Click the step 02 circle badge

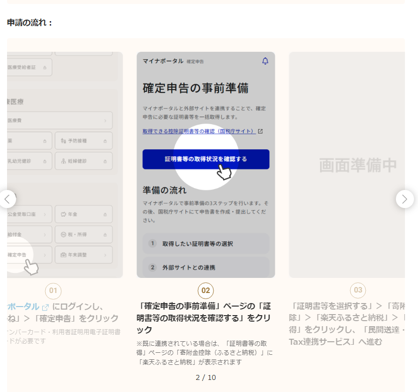click(205, 290)
